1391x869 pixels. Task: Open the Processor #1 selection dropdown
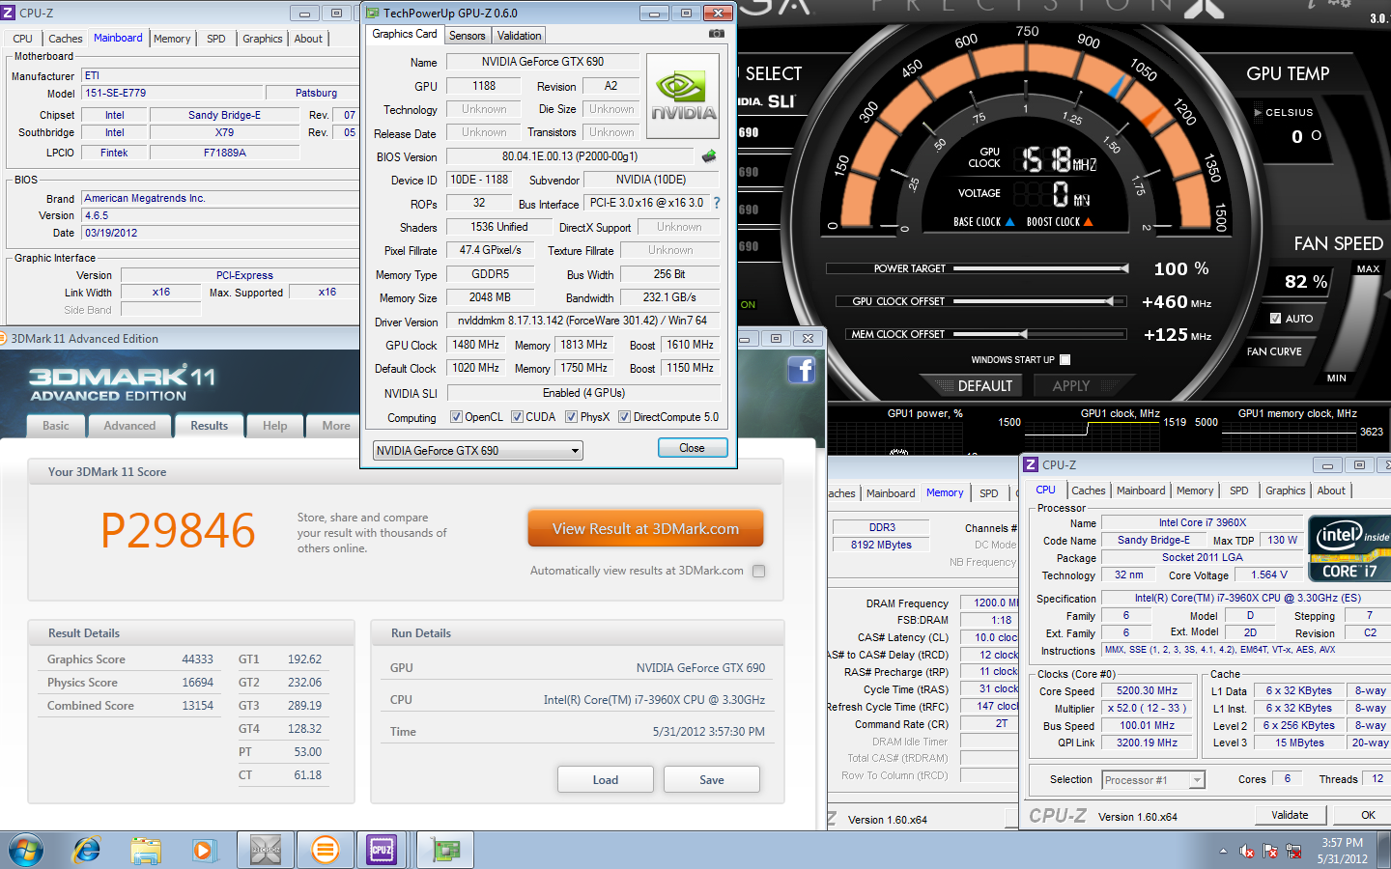[x=1153, y=780]
